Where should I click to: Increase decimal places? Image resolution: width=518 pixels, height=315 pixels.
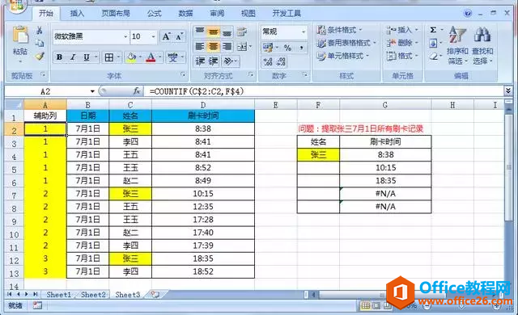point(268,61)
